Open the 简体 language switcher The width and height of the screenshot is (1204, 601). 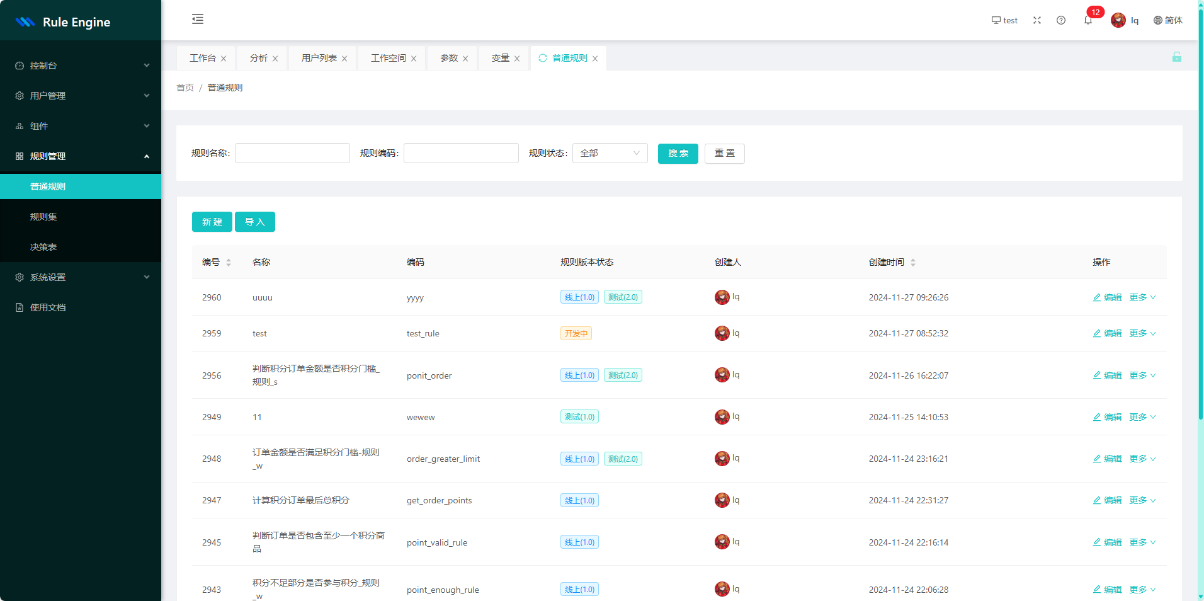[x=1167, y=20]
